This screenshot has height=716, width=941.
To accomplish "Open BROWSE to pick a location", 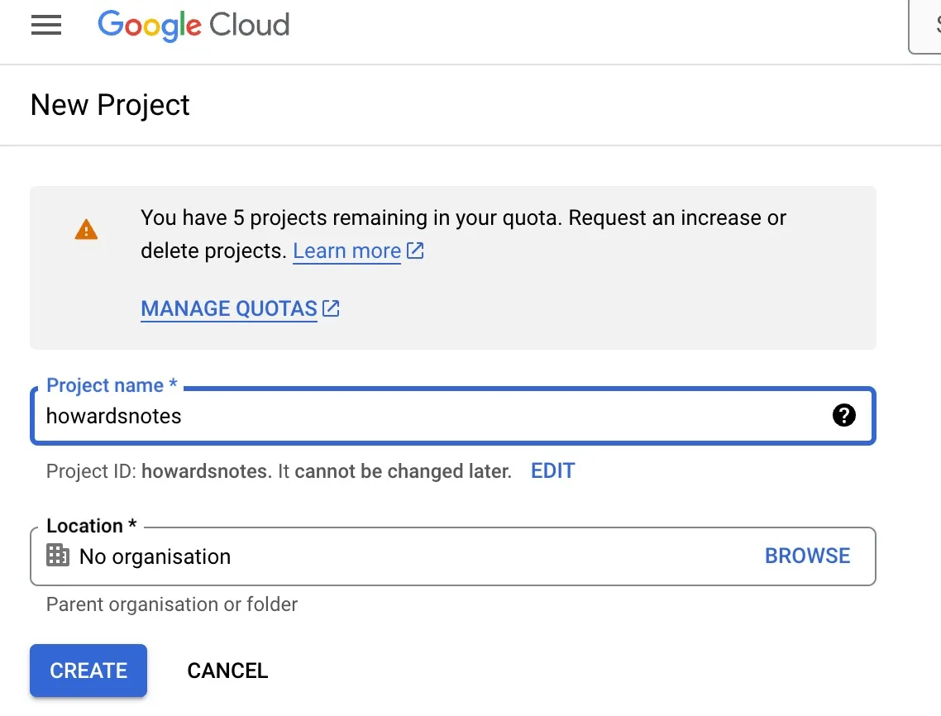I will click(807, 556).
